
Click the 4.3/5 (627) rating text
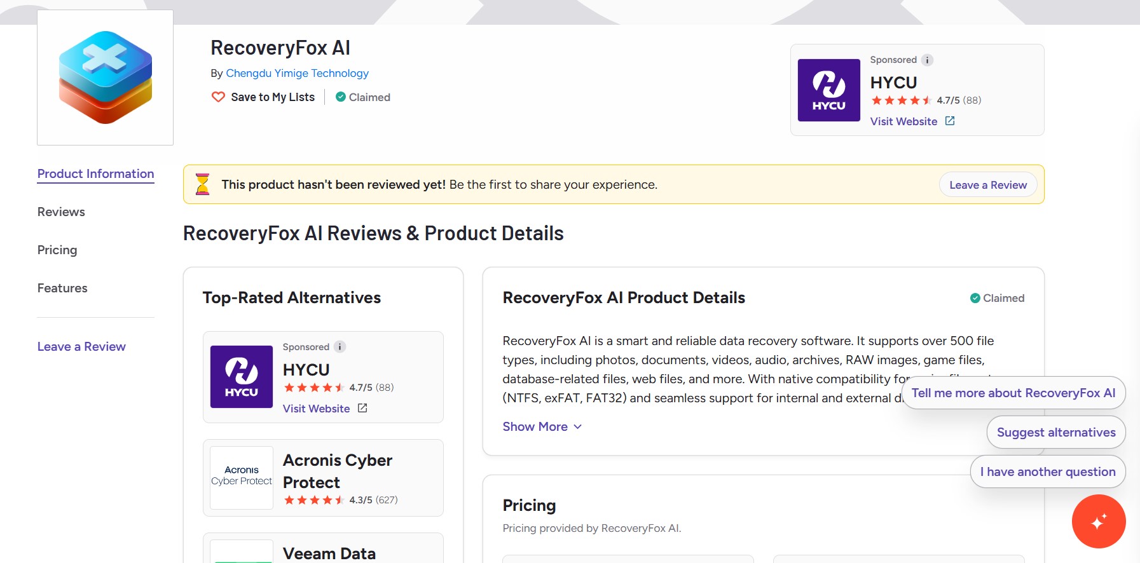pos(373,500)
